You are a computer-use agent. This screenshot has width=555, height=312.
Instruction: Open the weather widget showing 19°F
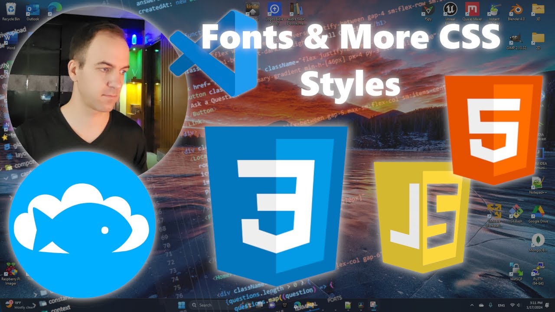(x=19, y=305)
